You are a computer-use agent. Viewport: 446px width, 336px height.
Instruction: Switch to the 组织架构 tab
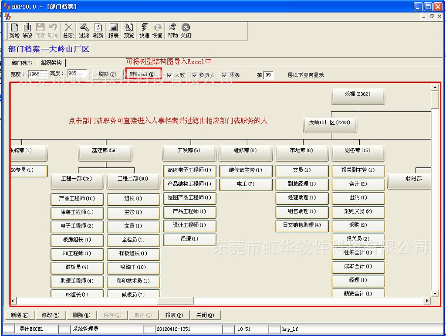click(51, 63)
